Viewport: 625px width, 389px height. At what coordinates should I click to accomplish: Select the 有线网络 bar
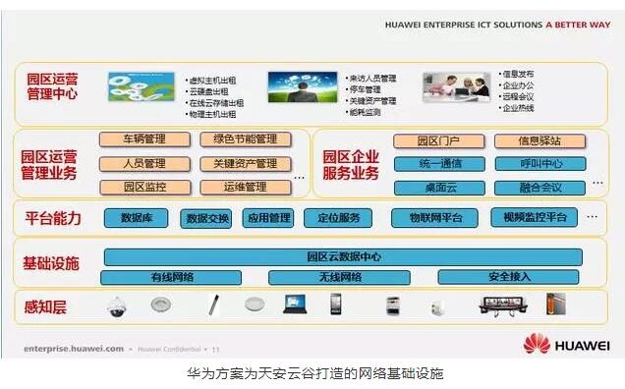(171, 277)
